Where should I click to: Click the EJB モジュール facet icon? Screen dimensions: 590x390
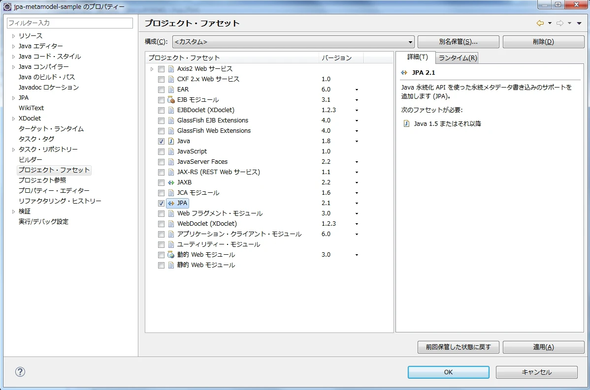click(x=171, y=99)
